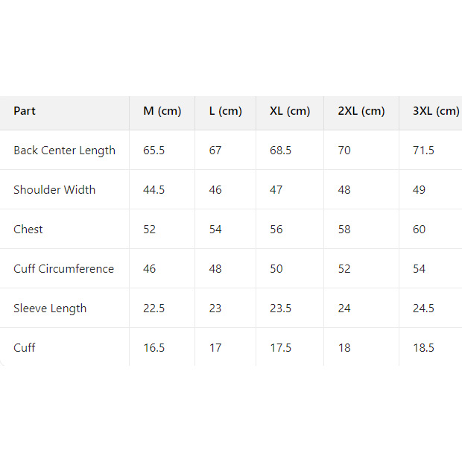Click the 2XL (cm) column header
The width and height of the screenshot is (462, 462).
pos(361,111)
